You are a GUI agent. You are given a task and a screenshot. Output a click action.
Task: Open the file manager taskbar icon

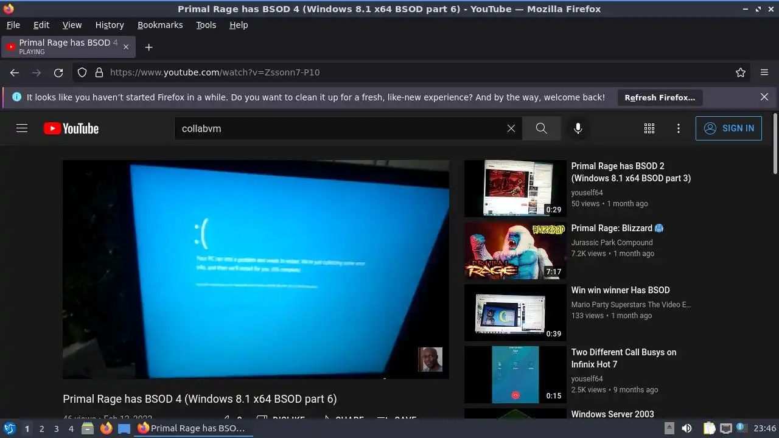(x=88, y=428)
